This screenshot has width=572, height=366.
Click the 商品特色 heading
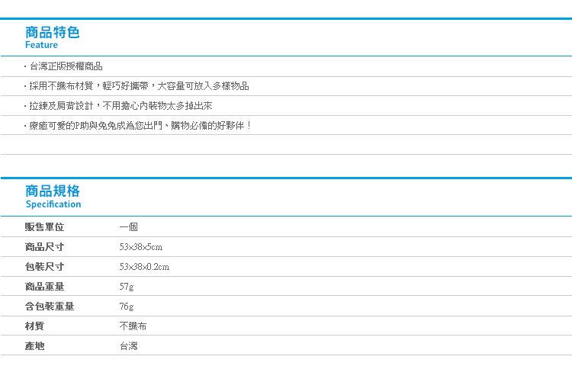(52, 33)
